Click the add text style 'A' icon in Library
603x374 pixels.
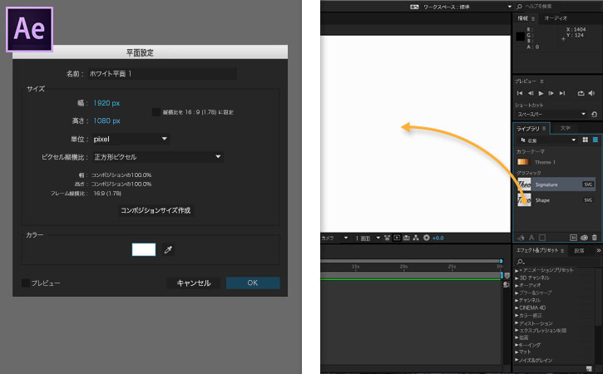(x=531, y=238)
